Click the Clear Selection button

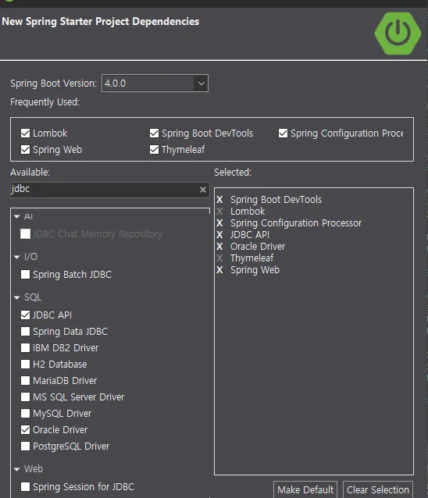coord(378,489)
